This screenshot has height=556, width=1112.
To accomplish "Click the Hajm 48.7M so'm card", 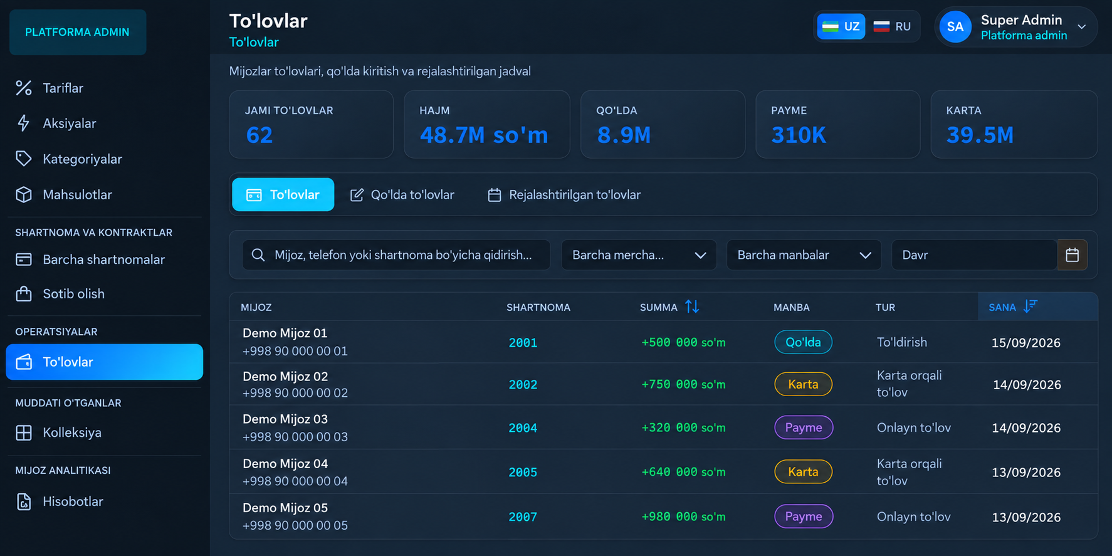I will 487,124.
